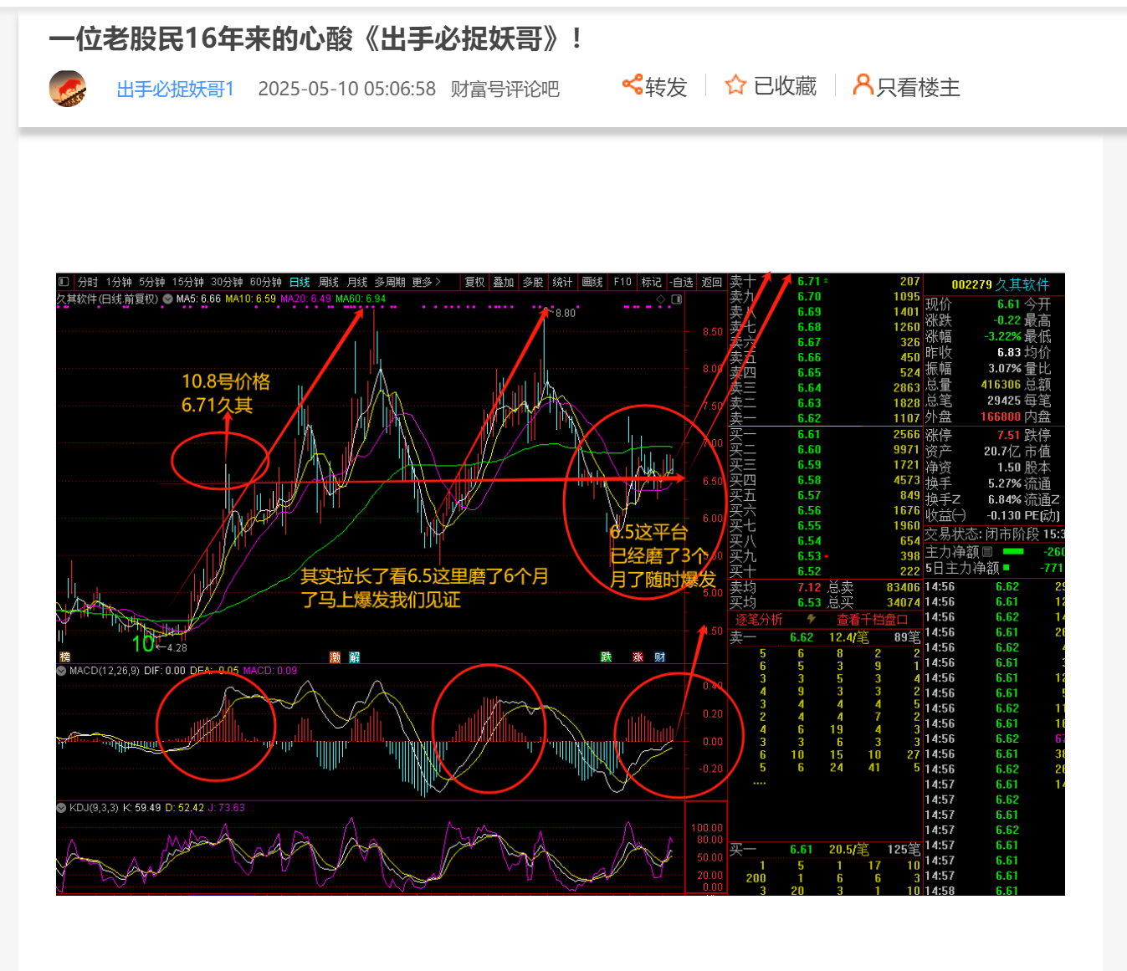Click the details icon next to 主力净额
This screenshot has height=971, width=1127.
click(987, 552)
